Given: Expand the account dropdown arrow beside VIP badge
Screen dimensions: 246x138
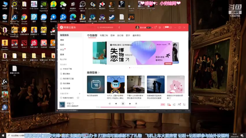Looking at the screenshot, I should coord(152,28).
